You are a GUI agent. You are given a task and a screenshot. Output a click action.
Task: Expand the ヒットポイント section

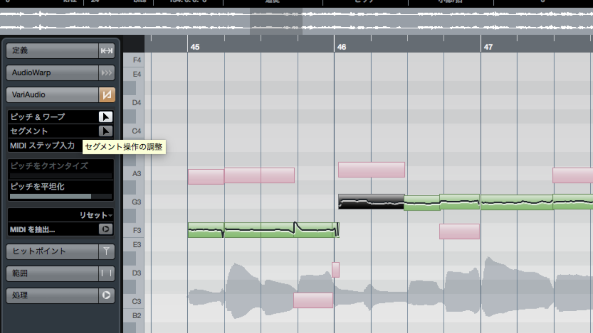pyautogui.click(x=52, y=251)
